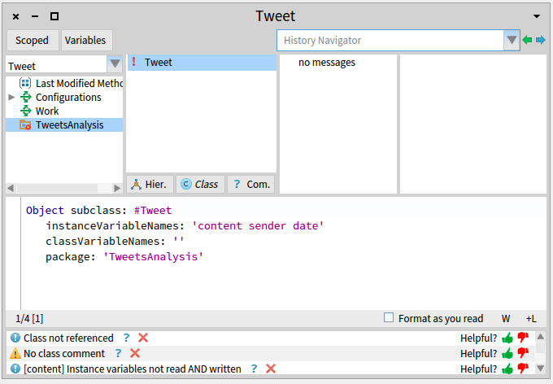
Task: Enable Format as you read checkbox
Action: tap(389, 318)
